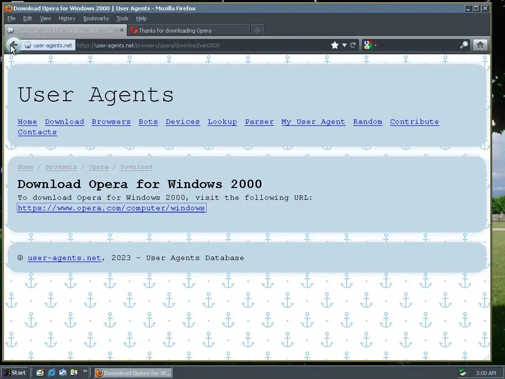Launch Internet Explorer from quick launch
This screenshot has width=505, height=379.
click(51, 373)
